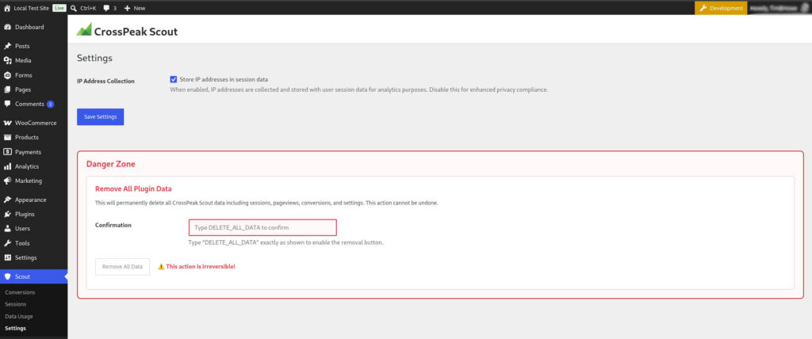Click the Development environment badge
Viewport: 812px width, 339px height.
coord(721,8)
